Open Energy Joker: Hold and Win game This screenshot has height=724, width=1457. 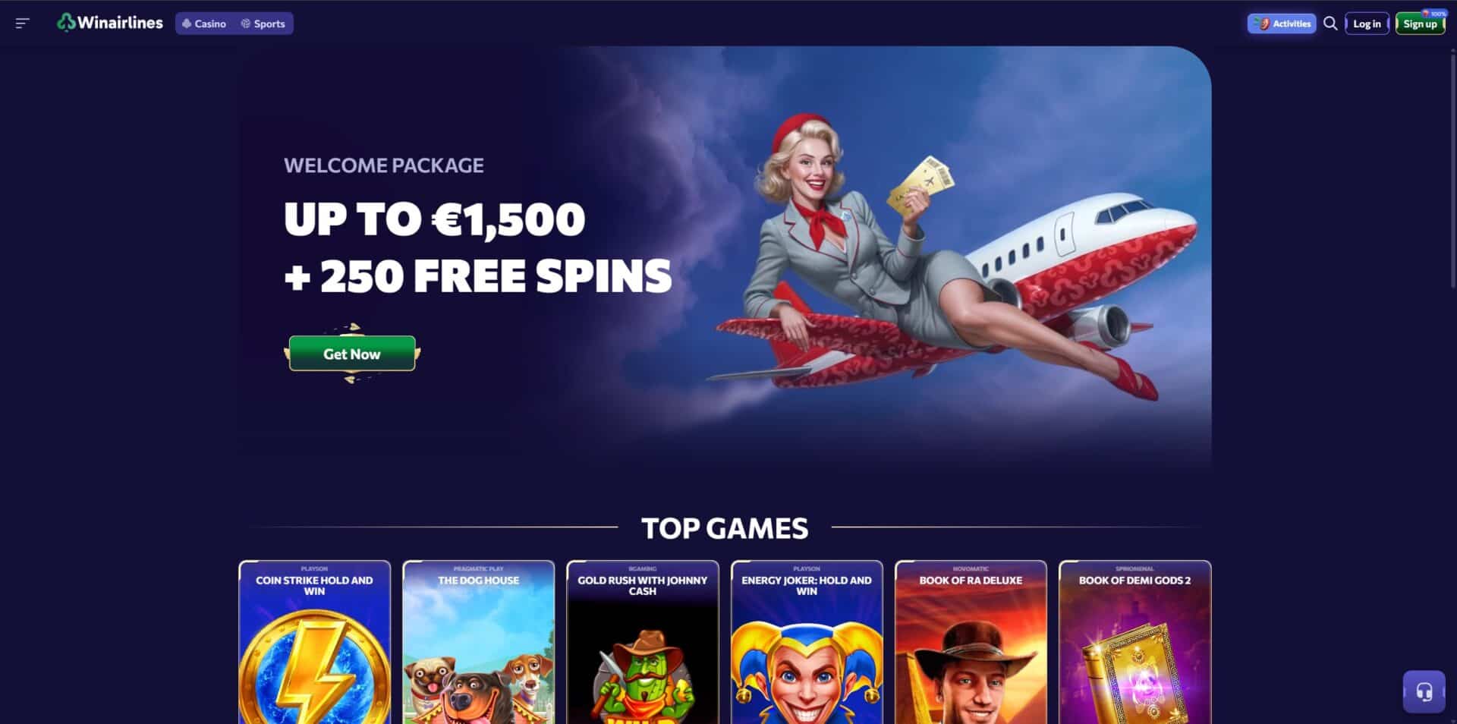807,642
